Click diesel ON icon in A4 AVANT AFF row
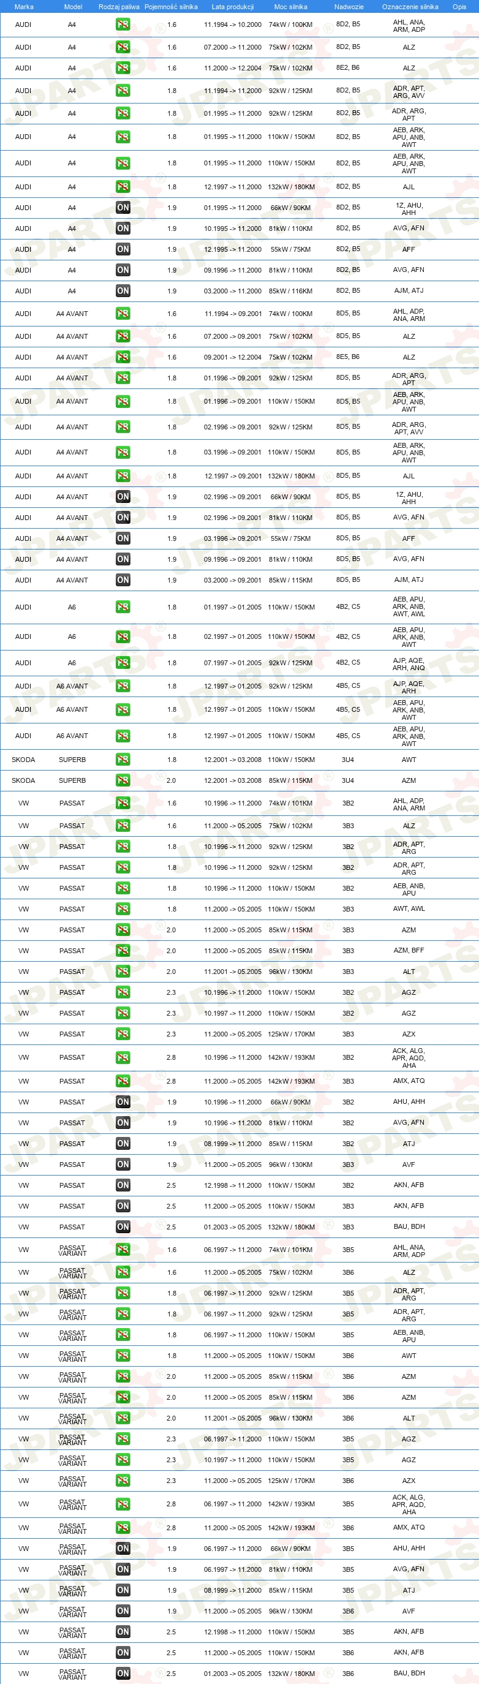Viewport: 479px width, 1684px height. tap(123, 538)
